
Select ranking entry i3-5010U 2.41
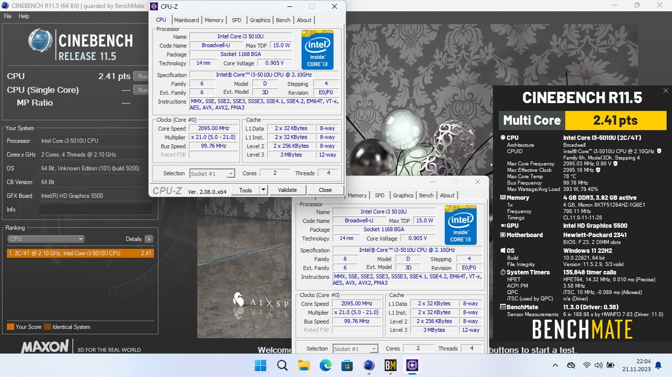(x=80, y=253)
